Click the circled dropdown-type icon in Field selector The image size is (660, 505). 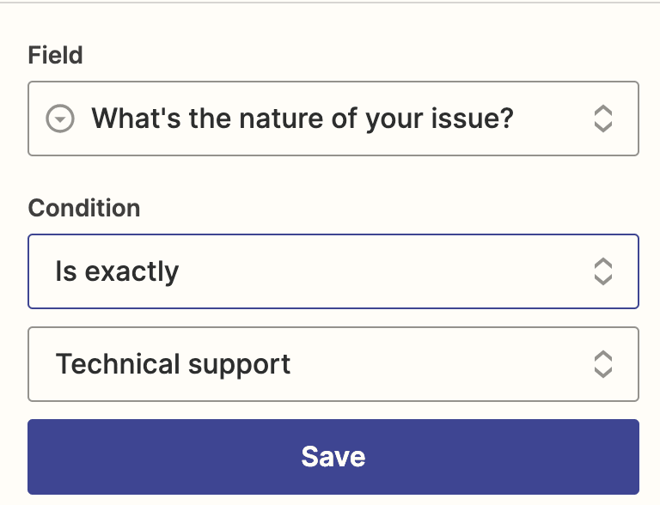click(60, 119)
